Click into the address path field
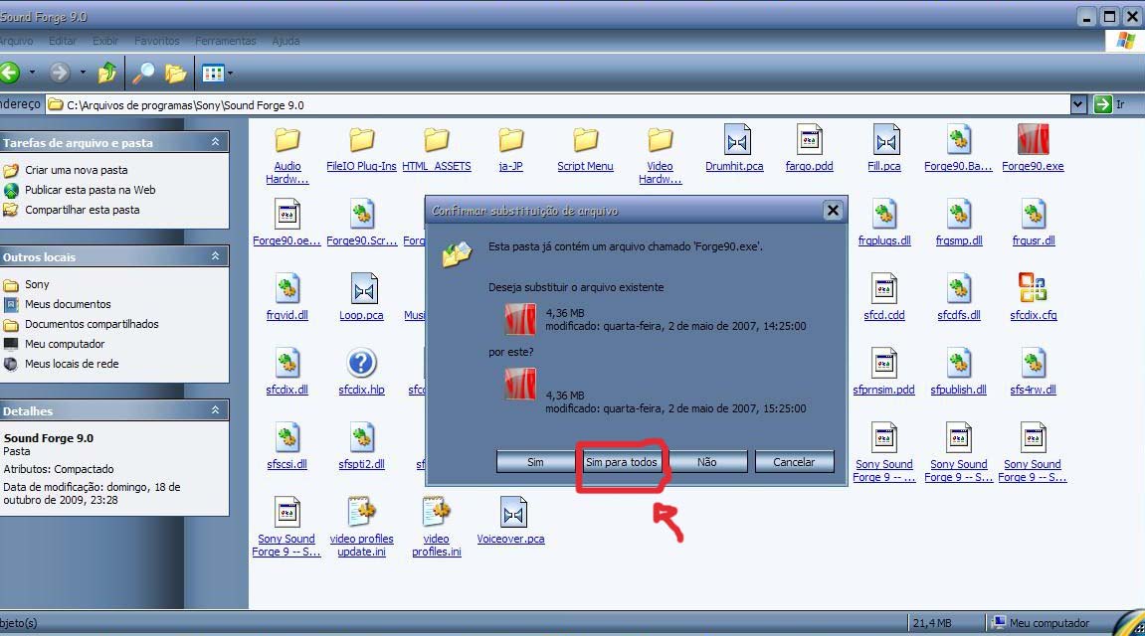The image size is (1145, 636). [559, 104]
